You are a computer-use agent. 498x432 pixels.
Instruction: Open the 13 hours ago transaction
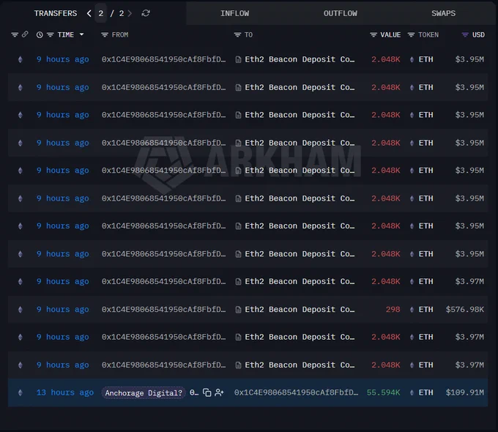click(65, 392)
